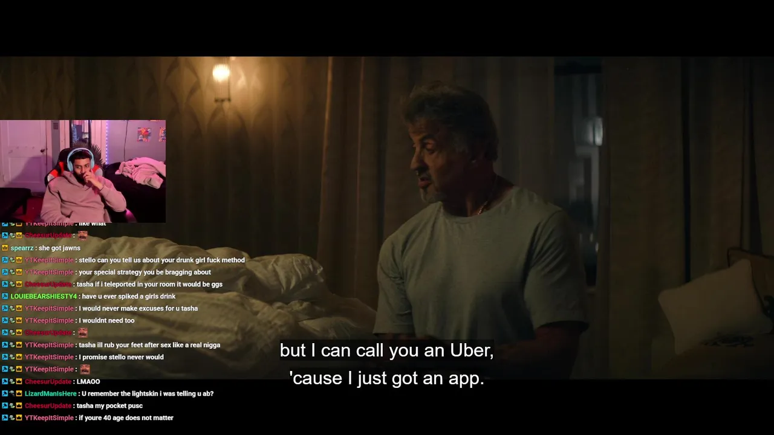774x435 pixels.
Task: Click the subtitle line ''cause I just got an app.'
Action: (x=386, y=378)
